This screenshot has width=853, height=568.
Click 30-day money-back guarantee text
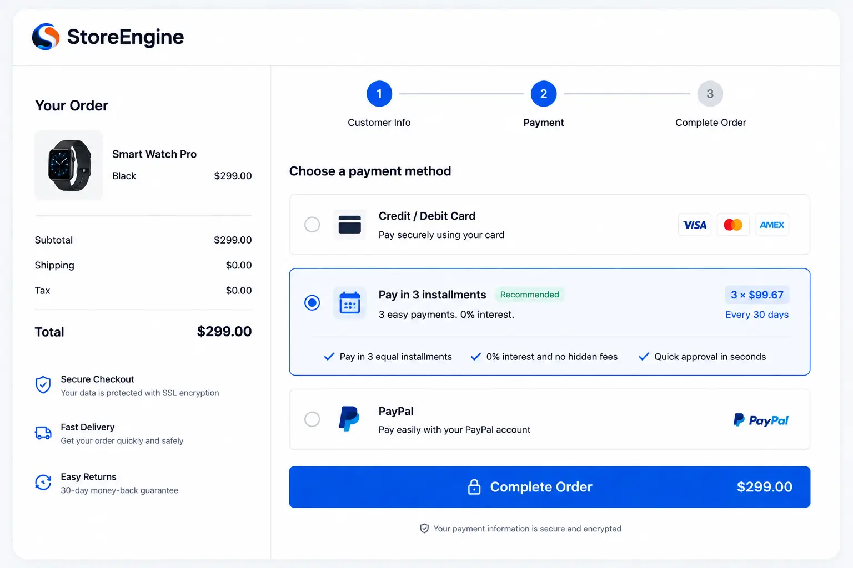(x=119, y=490)
